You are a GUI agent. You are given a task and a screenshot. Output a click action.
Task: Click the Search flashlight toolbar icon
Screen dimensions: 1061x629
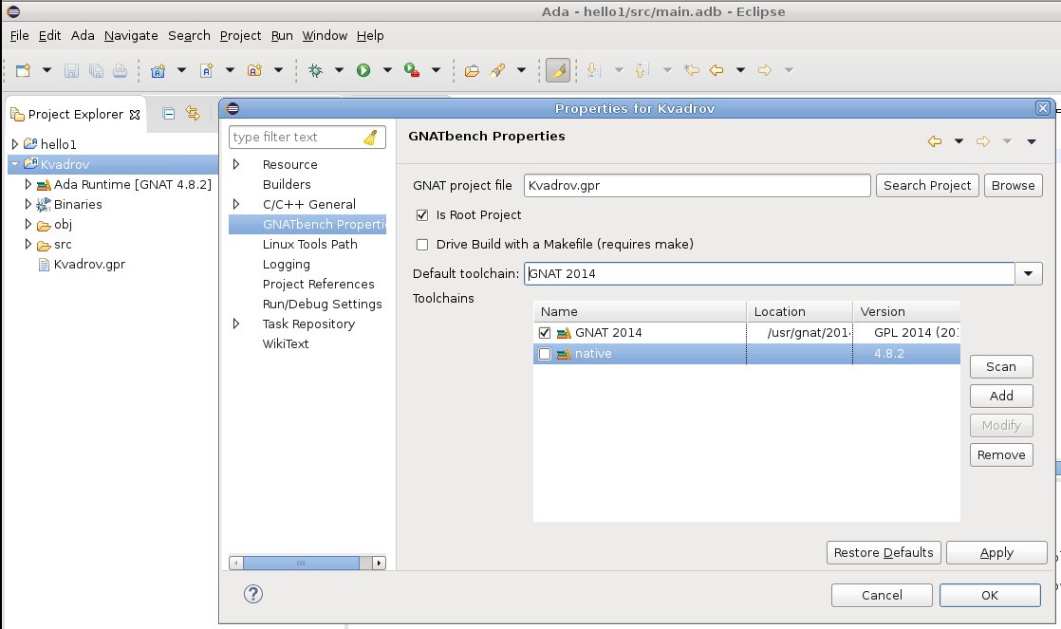point(497,70)
